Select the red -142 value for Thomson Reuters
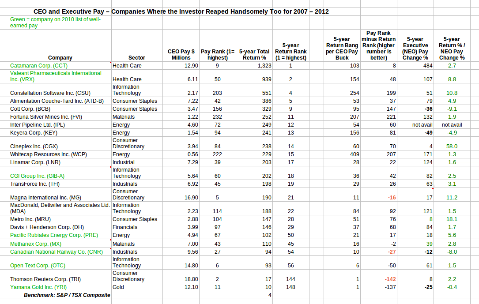The image size is (479, 304). tap(390, 279)
